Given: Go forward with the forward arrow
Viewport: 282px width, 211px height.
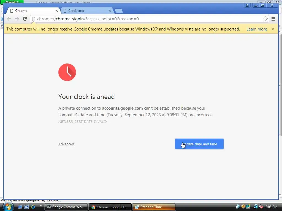Looking at the screenshot, I should (x=17, y=19).
